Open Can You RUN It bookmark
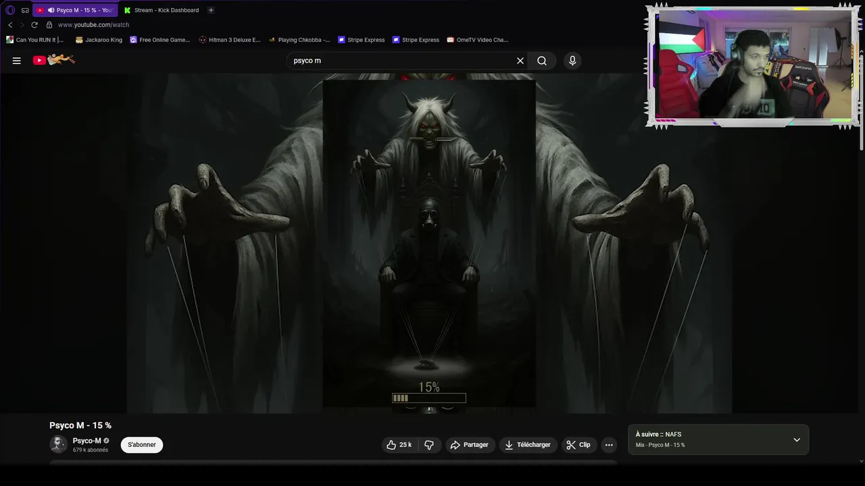The width and height of the screenshot is (865, 486). [x=35, y=40]
